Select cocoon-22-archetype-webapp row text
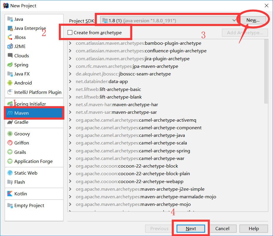Image resolution: width=273 pixels, height=236 pixels. 130,181
